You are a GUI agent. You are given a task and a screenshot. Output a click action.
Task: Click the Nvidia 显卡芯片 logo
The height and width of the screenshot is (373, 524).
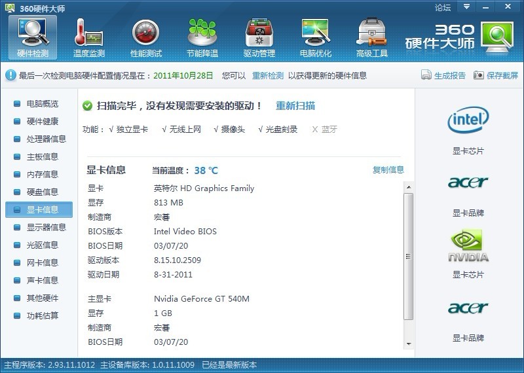coord(468,245)
